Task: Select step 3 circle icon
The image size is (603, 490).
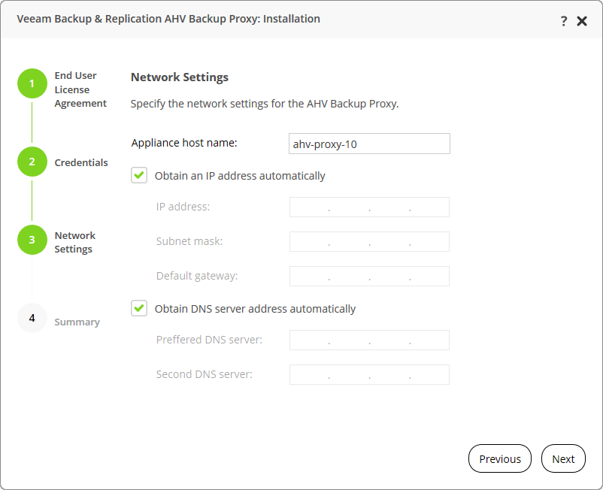Action: 32,240
